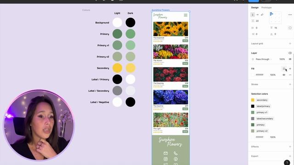Click the layer opacity 100% field
Viewport: 294px width, 165px height.
(x=282, y=59)
